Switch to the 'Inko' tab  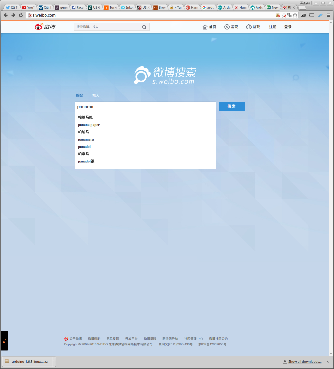click(127, 8)
